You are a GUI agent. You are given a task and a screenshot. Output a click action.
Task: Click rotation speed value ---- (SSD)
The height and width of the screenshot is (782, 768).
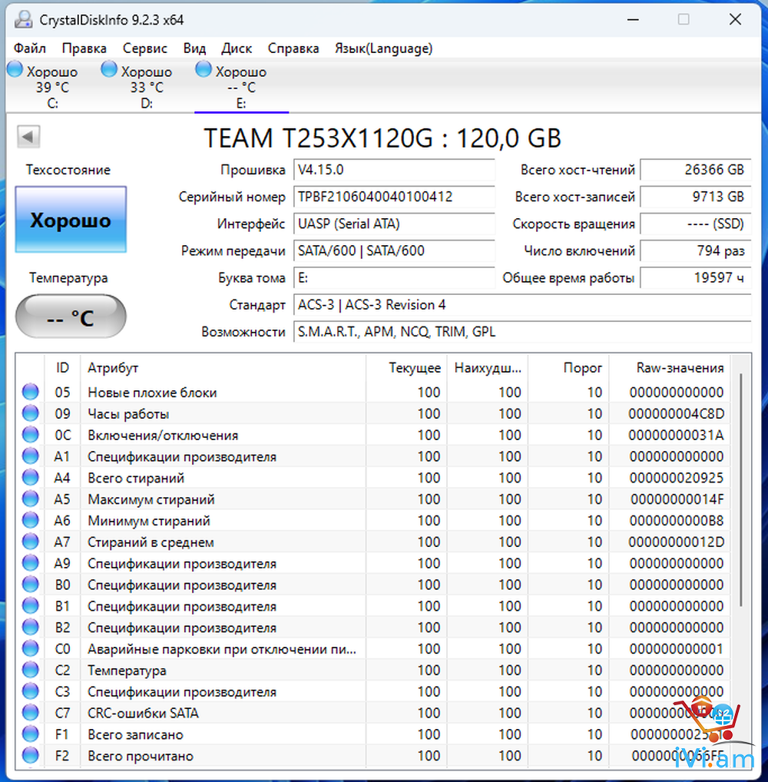[696, 224]
